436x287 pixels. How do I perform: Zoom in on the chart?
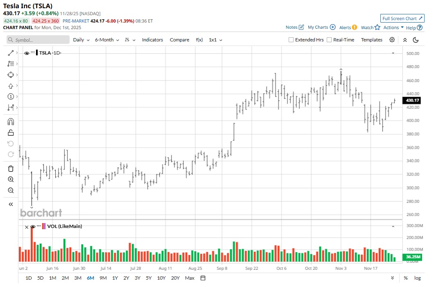[11, 179]
